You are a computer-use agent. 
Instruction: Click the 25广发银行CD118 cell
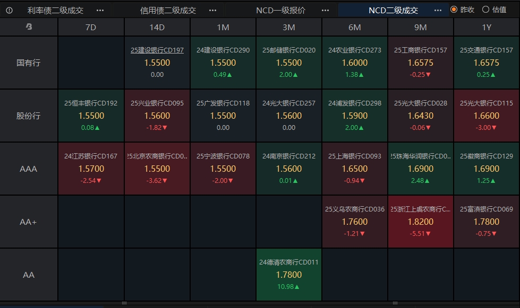(x=223, y=116)
